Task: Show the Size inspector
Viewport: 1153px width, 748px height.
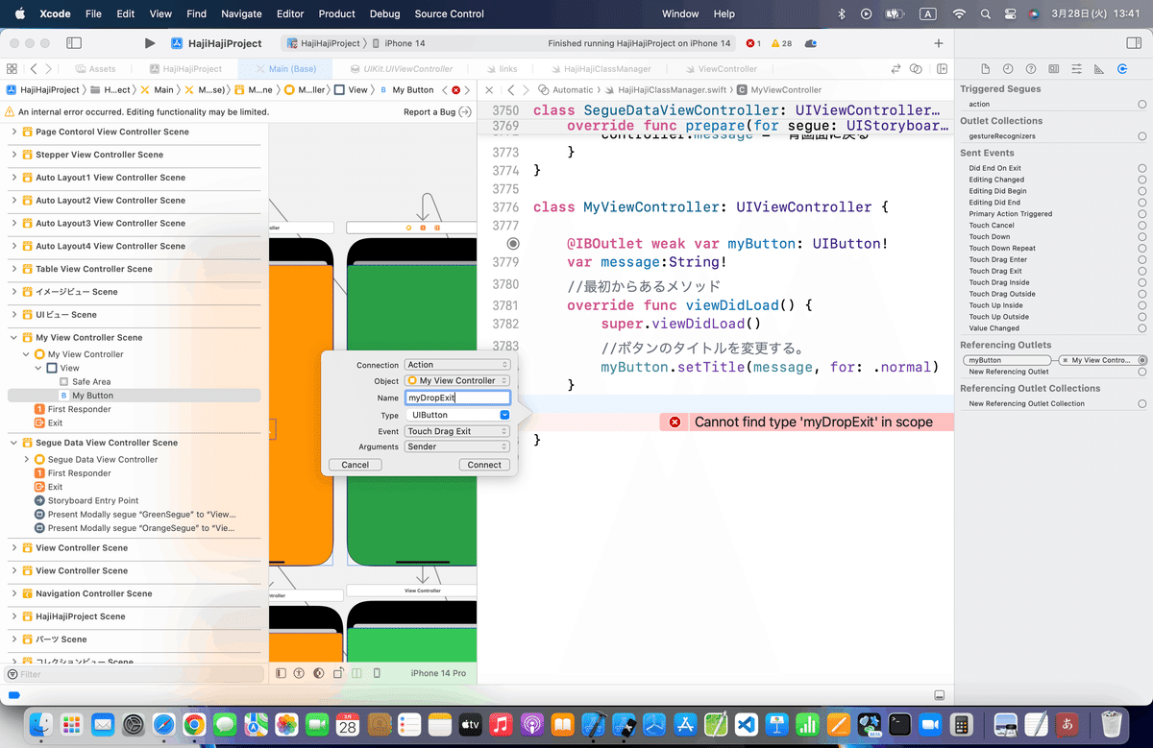Action: (1100, 69)
